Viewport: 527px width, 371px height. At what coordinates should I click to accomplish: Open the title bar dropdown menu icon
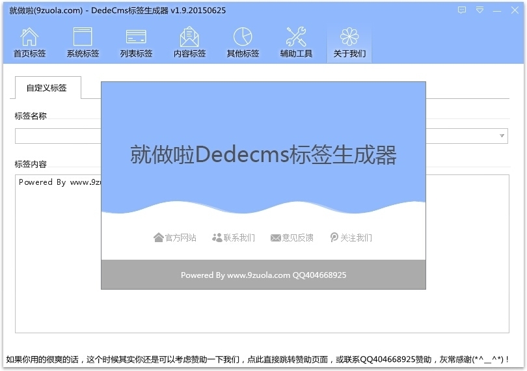(x=480, y=10)
